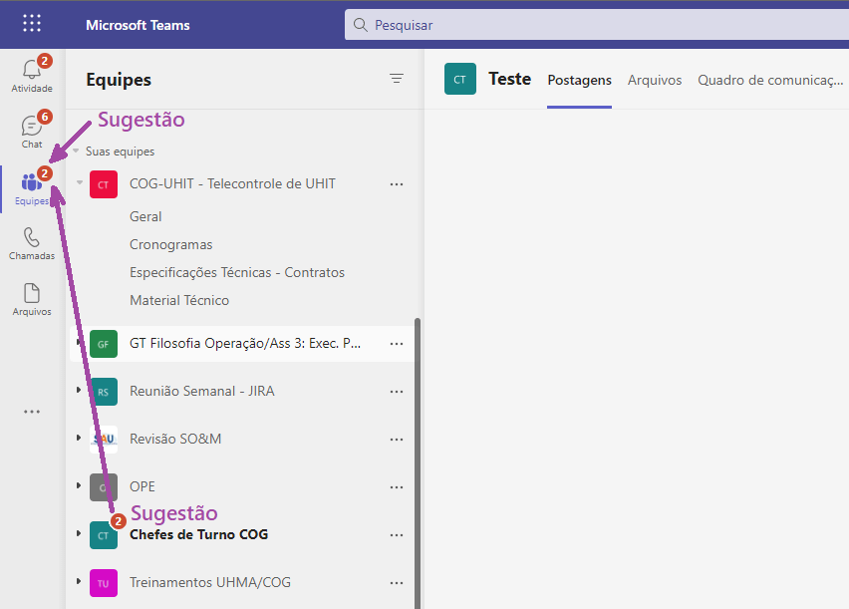
Task: Expand the Chefes de Turno COG team
Action: pos(79,533)
